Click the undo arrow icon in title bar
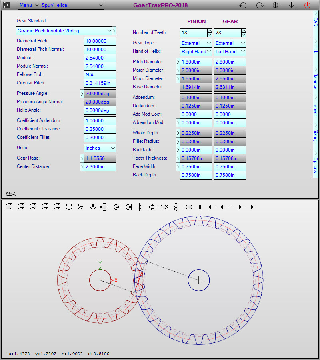The image size is (320, 360). (243, 5)
